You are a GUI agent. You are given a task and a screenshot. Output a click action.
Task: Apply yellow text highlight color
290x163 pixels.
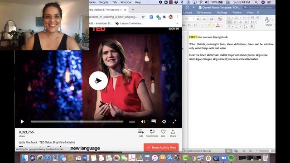209,25
